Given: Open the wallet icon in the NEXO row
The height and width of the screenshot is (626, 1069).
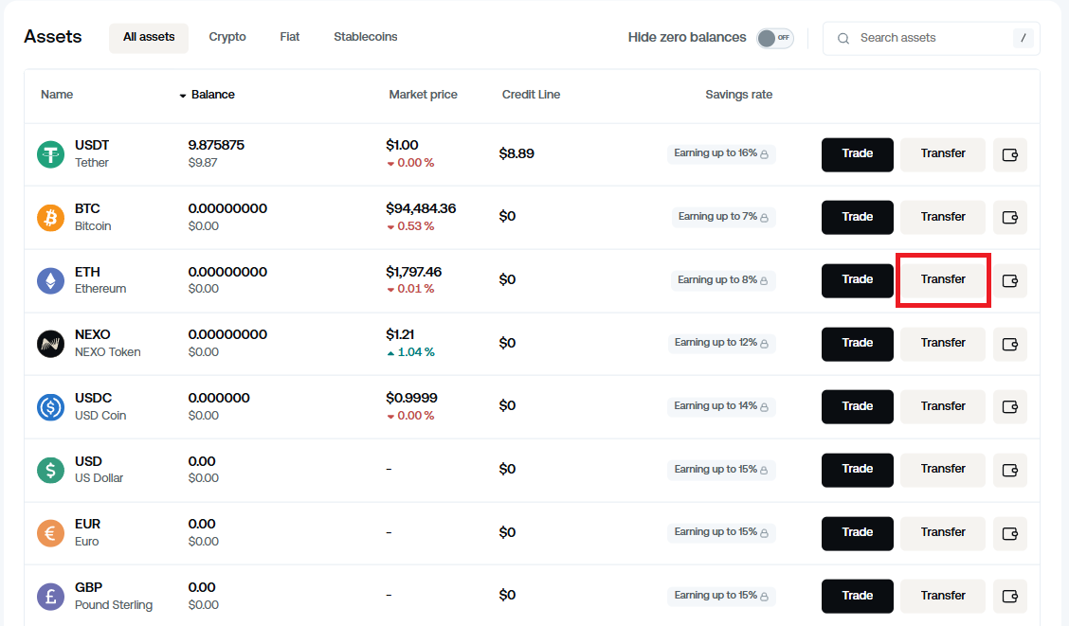Looking at the screenshot, I should (x=1009, y=344).
